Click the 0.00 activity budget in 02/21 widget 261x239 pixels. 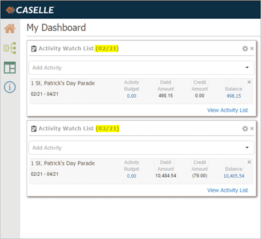click(x=132, y=96)
